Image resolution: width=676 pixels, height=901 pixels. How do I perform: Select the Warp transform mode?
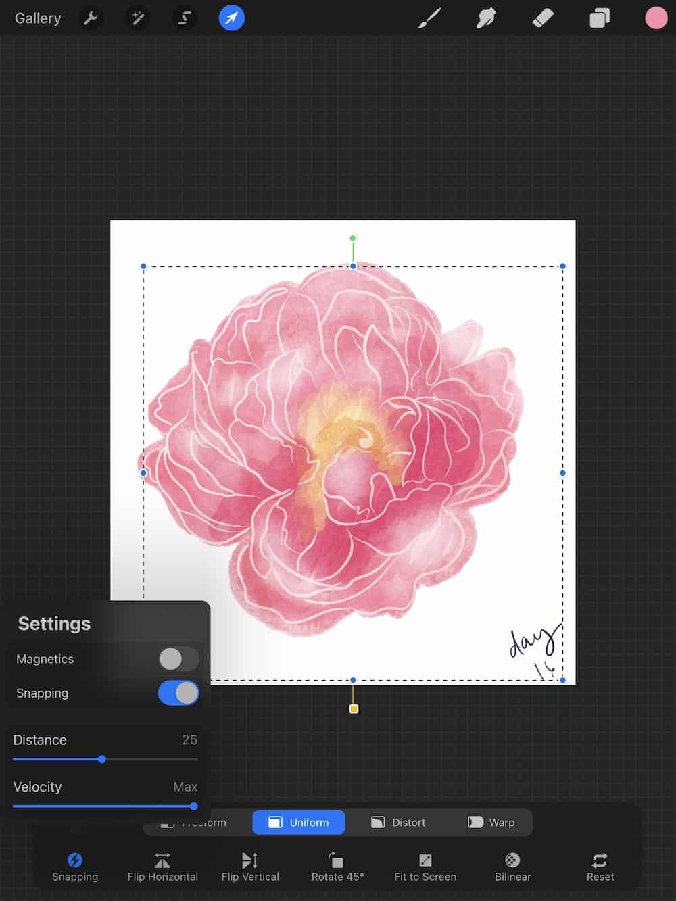492,822
